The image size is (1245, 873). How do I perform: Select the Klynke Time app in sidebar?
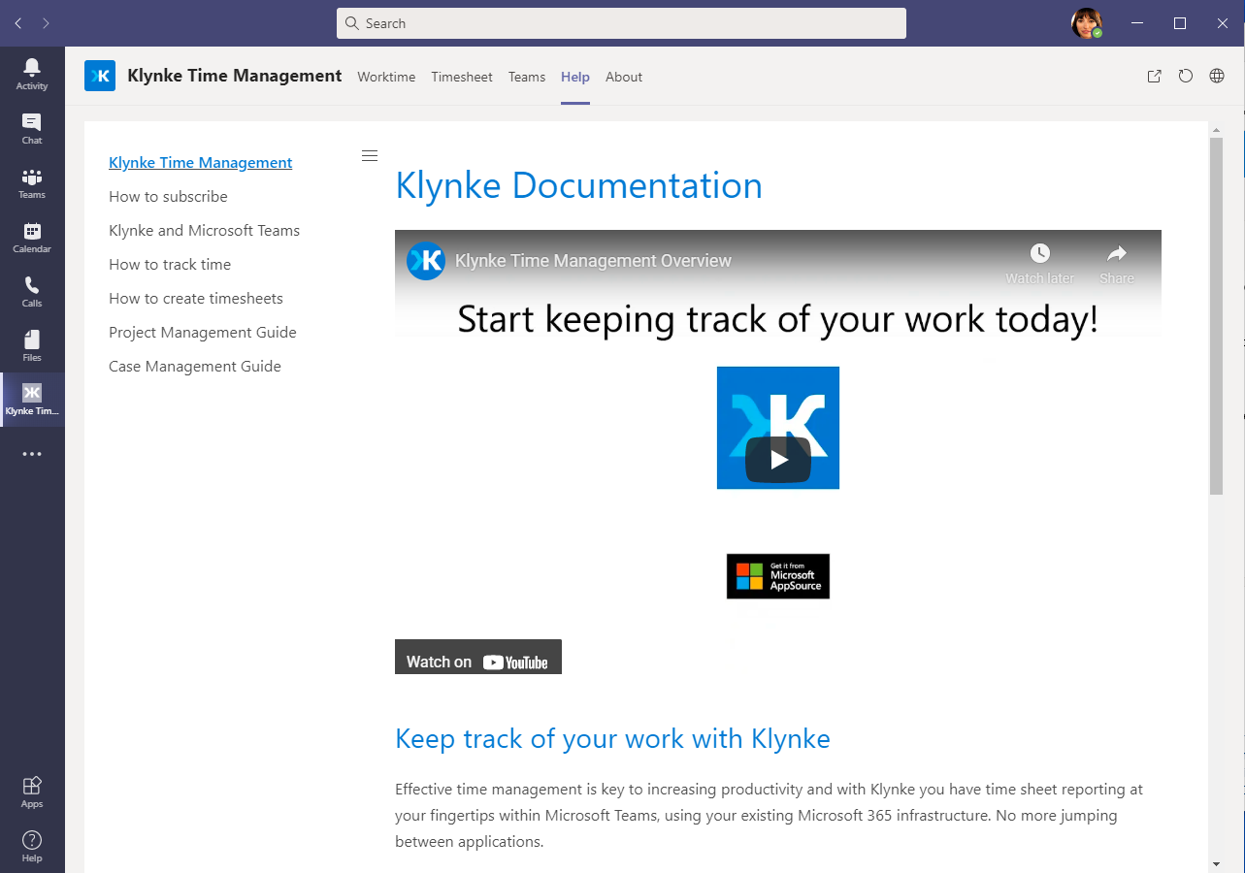(x=32, y=399)
